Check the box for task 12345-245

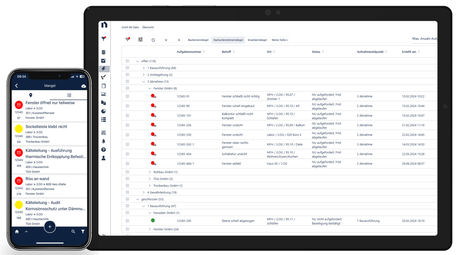click(x=127, y=221)
